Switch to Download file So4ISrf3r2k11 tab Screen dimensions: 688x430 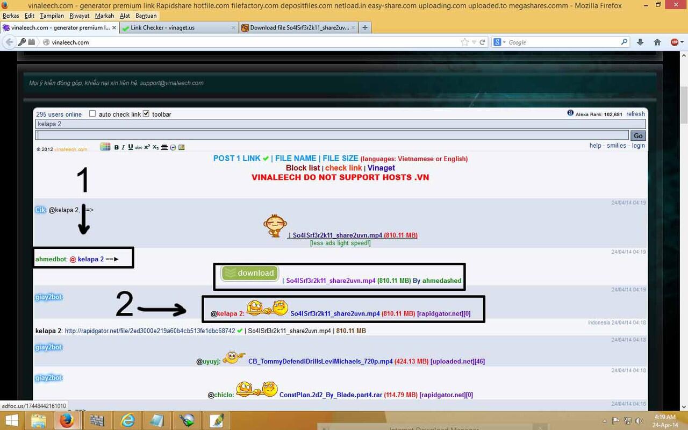(x=297, y=27)
